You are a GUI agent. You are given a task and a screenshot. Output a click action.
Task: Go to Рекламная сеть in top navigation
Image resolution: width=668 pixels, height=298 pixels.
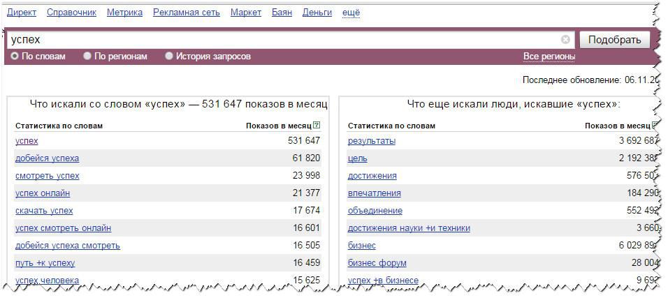click(186, 13)
